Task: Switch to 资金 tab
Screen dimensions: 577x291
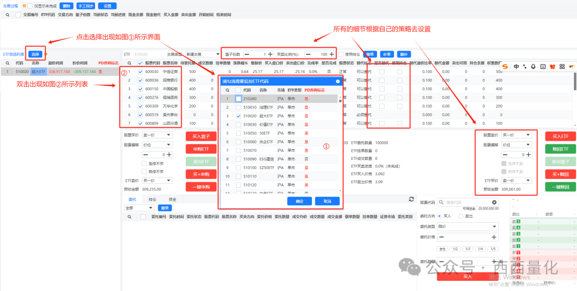Action: tap(172, 200)
